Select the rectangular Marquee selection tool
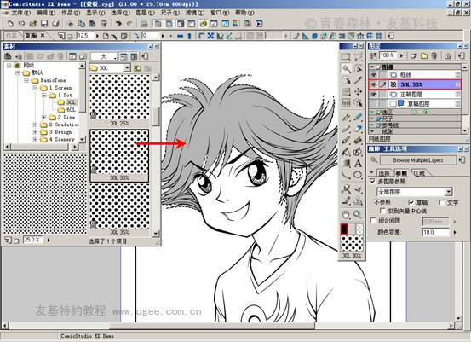Viewport: 471px width, 342px height. pyautogui.click(x=346, y=56)
